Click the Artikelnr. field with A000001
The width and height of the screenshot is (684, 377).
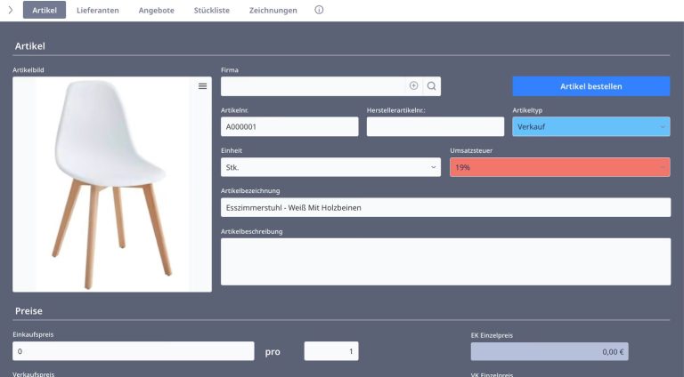pos(289,126)
